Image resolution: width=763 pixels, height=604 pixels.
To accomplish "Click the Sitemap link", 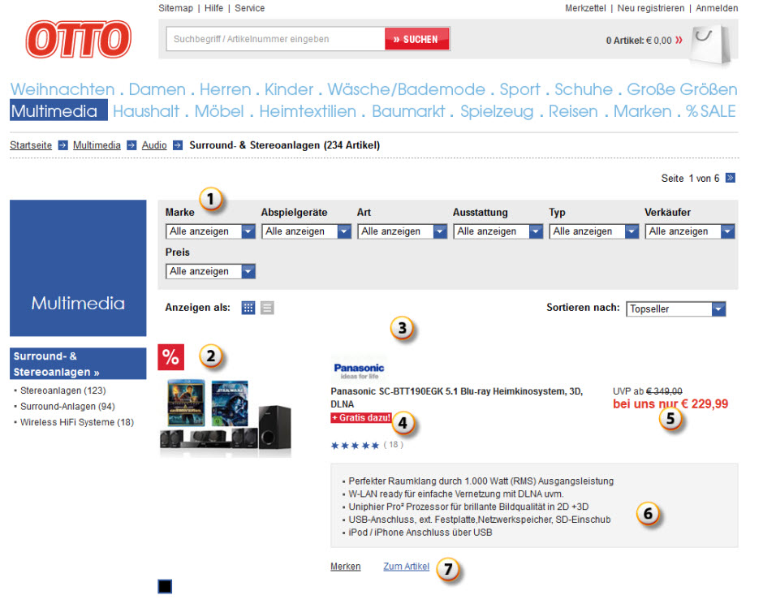I will [175, 8].
